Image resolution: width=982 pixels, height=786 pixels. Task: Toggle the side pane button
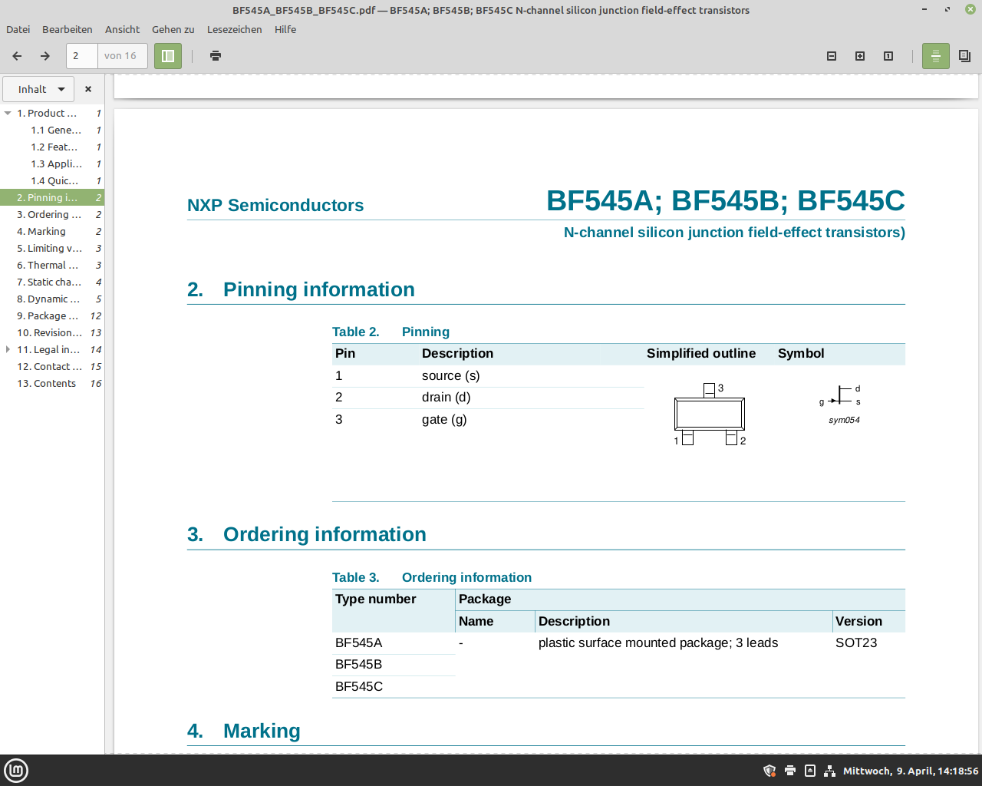point(168,56)
